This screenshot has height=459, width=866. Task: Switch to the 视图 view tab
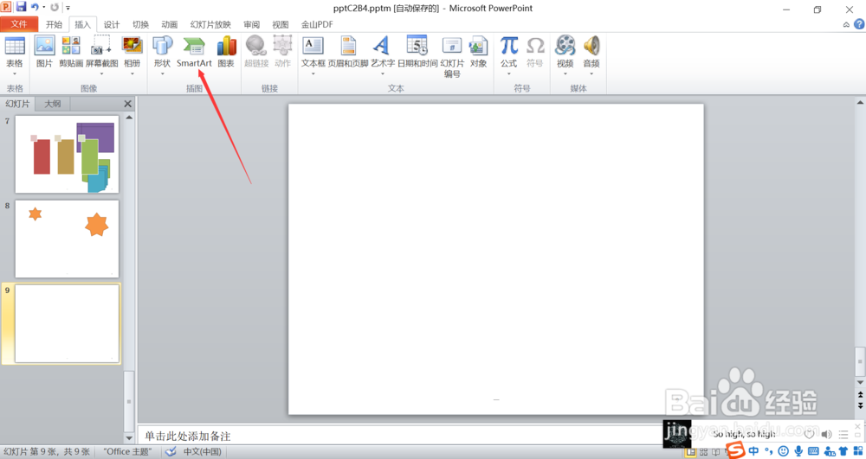tap(280, 24)
